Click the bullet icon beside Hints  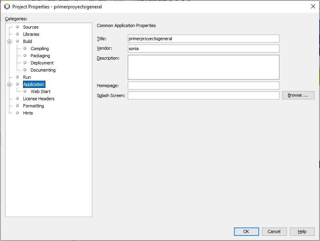pos(17,113)
